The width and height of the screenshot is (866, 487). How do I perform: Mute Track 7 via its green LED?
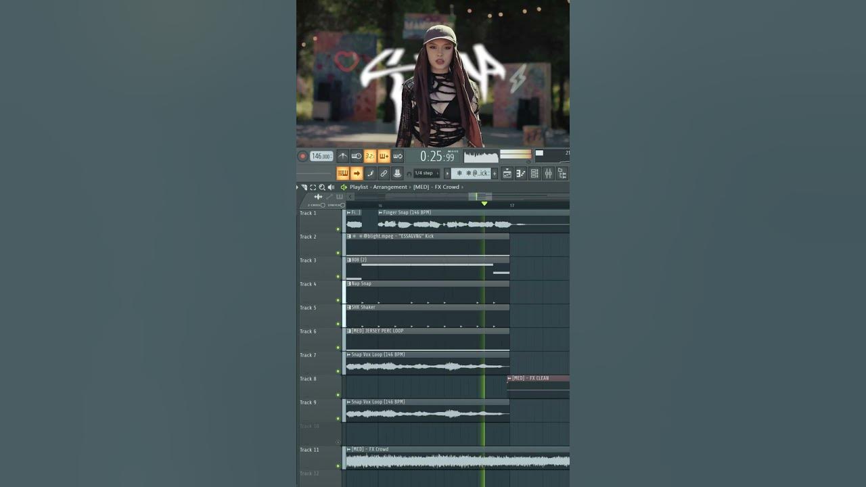(338, 371)
